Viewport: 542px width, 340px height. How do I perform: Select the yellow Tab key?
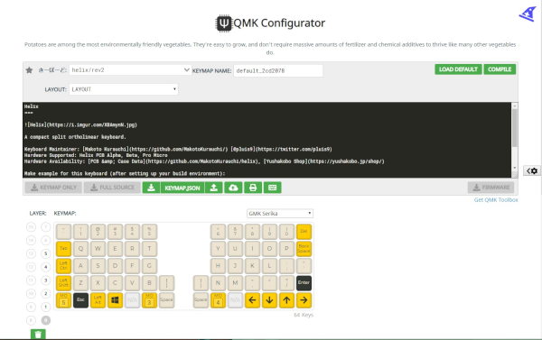tap(63, 249)
